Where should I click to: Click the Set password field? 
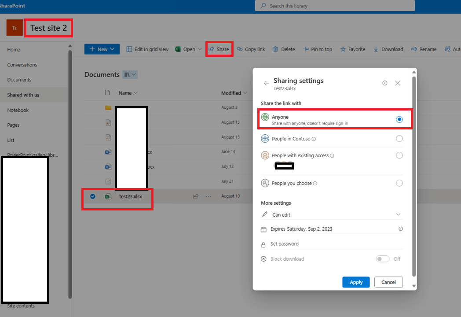click(x=332, y=244)
